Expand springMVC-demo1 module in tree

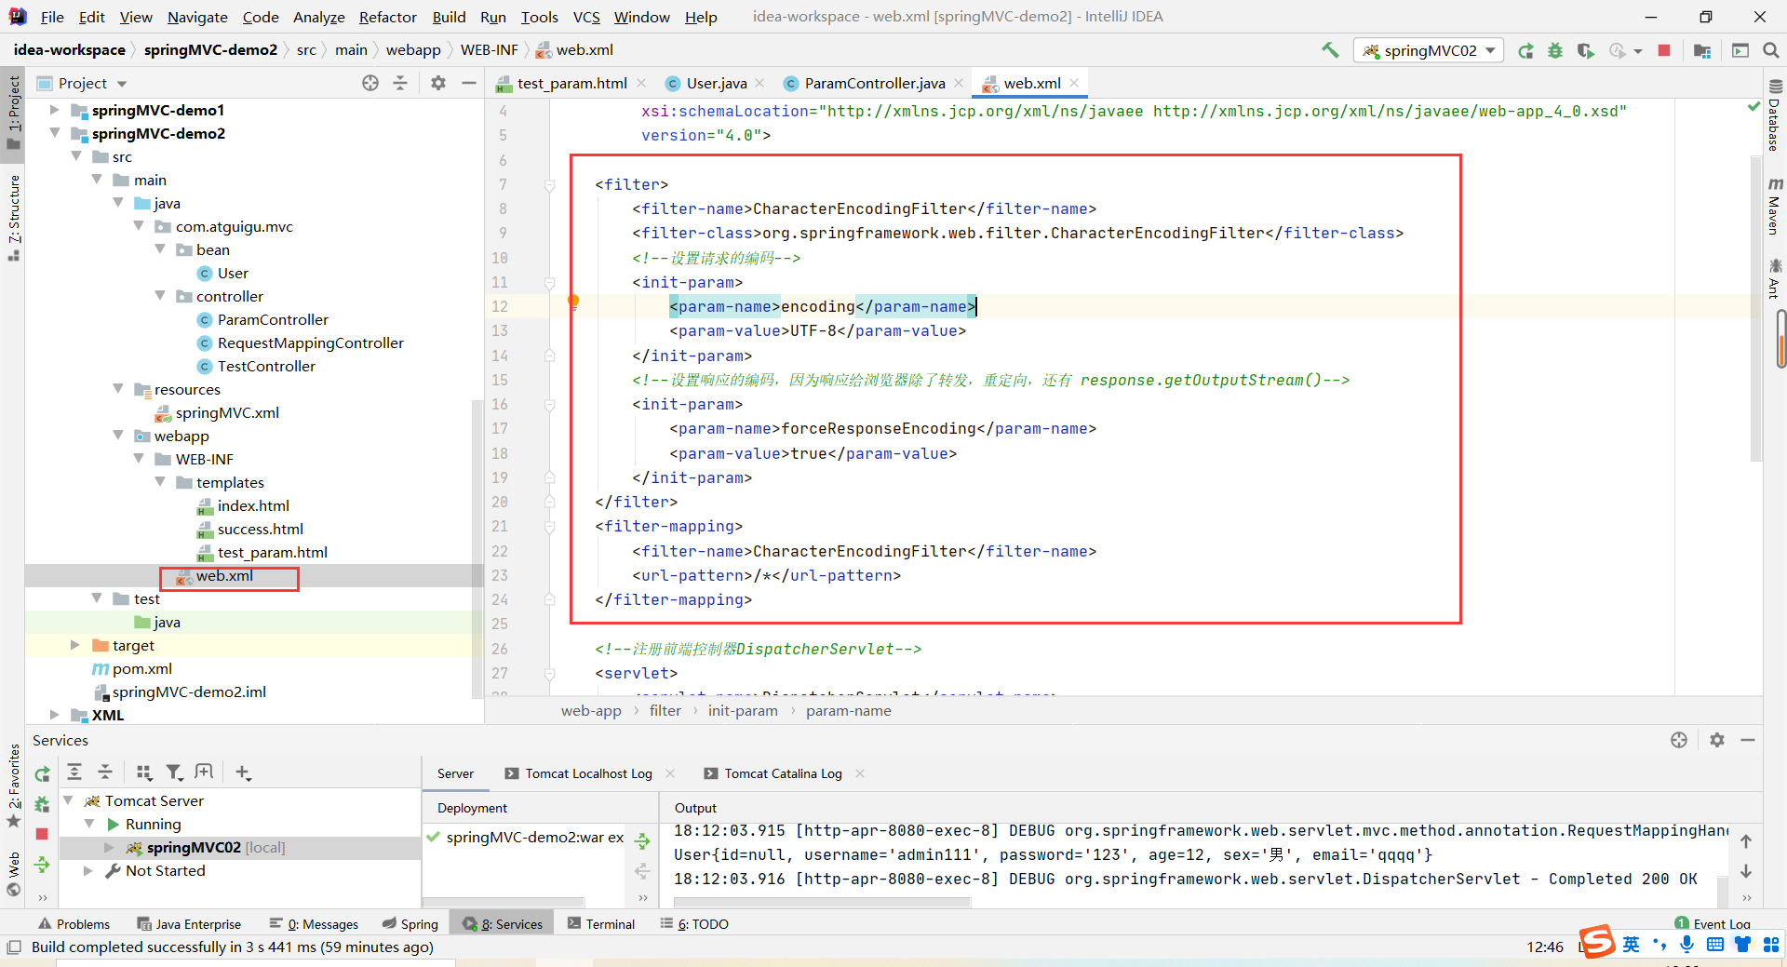click(54, 110)
